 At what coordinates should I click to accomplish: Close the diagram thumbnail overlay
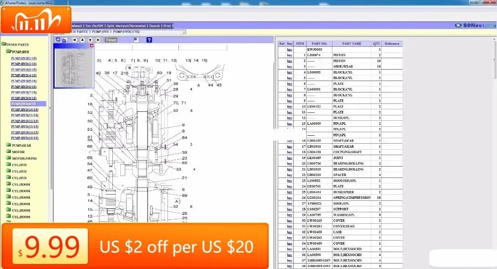coord(91,46)
